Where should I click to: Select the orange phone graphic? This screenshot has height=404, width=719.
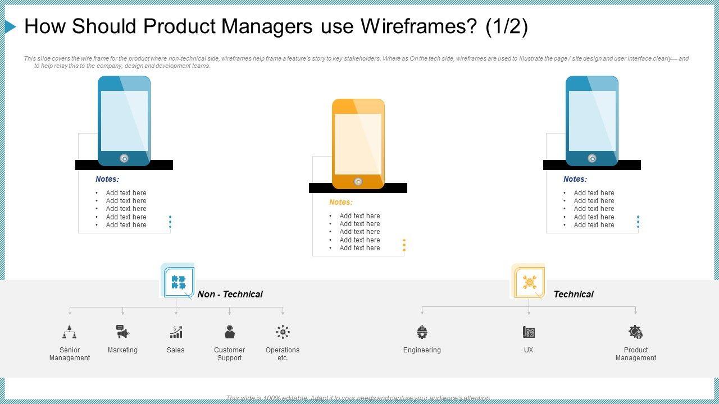358,144
